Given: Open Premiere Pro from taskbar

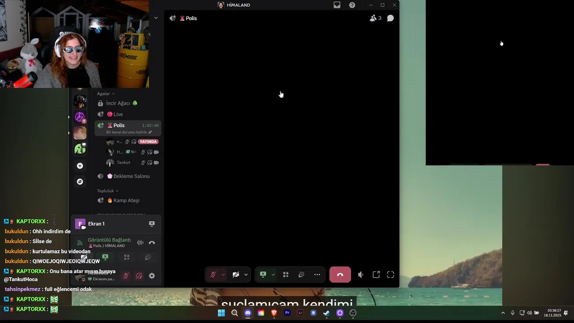Looking at the screenshot, I should click(287, 313).
